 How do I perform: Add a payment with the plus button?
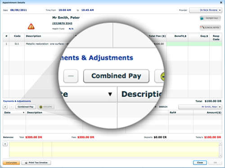5,107
